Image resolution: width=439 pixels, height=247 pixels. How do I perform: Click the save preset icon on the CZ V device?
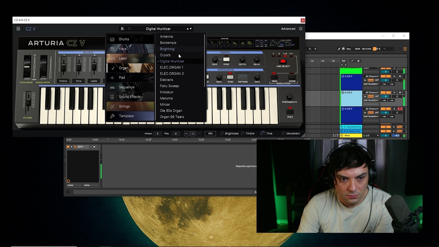click(x=94, y=147)
